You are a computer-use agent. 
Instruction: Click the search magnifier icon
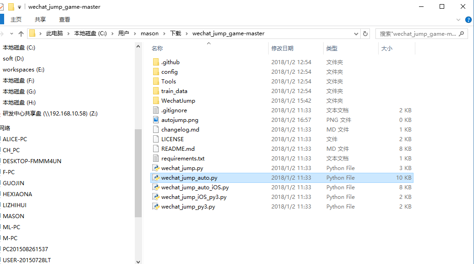click(461, 33)
